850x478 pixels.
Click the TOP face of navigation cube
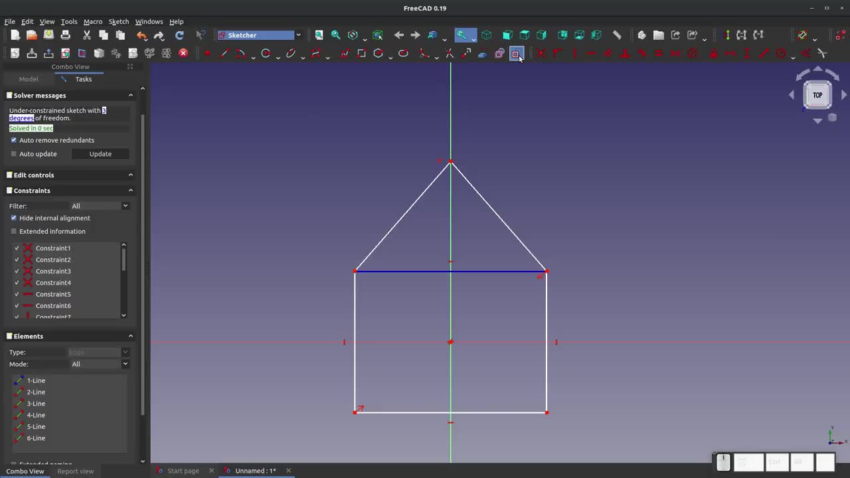point(817,95)
